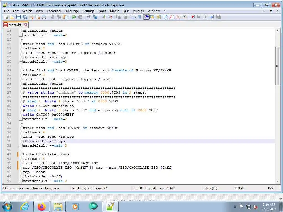Open Find with binoculars icon

(88, 17)
